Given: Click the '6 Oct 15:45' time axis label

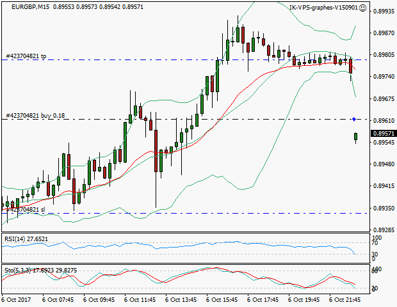Looking at the screenshot, I should [222, 300].
